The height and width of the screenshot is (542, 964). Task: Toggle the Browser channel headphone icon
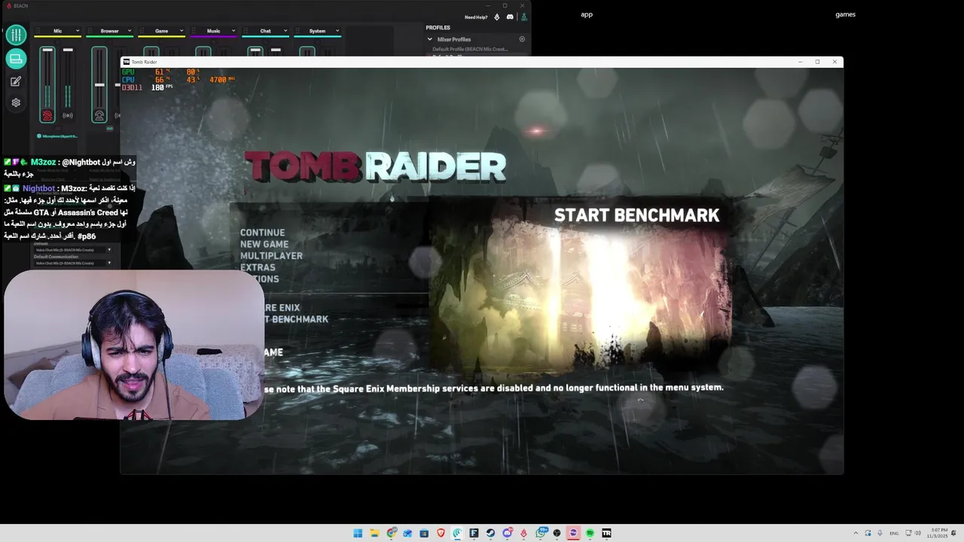pyautogui.click(x=99, y=115)
